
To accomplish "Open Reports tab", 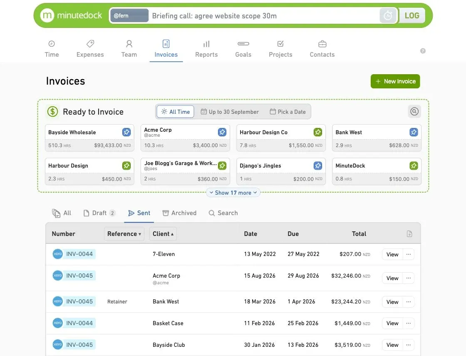I will [206, 49].
